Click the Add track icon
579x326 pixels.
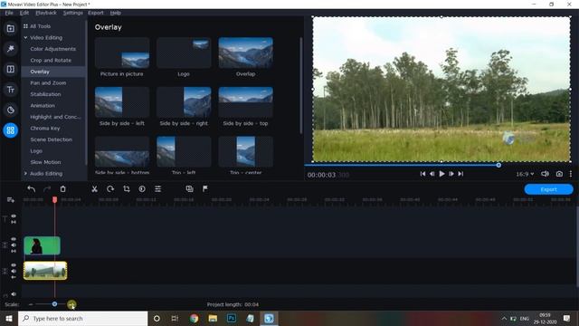click(10, 200)
